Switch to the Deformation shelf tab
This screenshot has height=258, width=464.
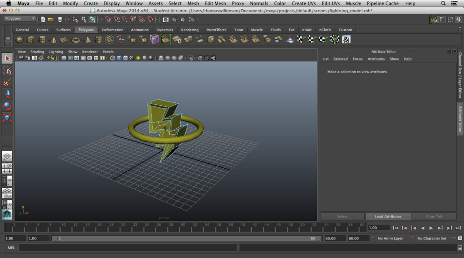[112, 30]
